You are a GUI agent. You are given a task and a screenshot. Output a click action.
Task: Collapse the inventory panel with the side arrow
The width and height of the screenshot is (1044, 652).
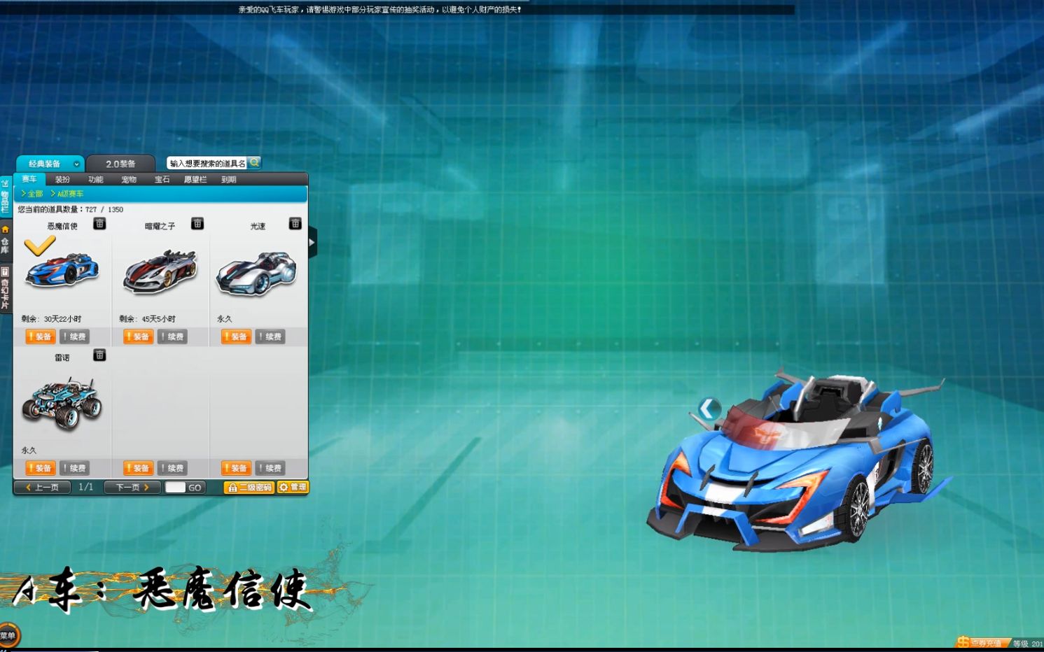[312, 242]
